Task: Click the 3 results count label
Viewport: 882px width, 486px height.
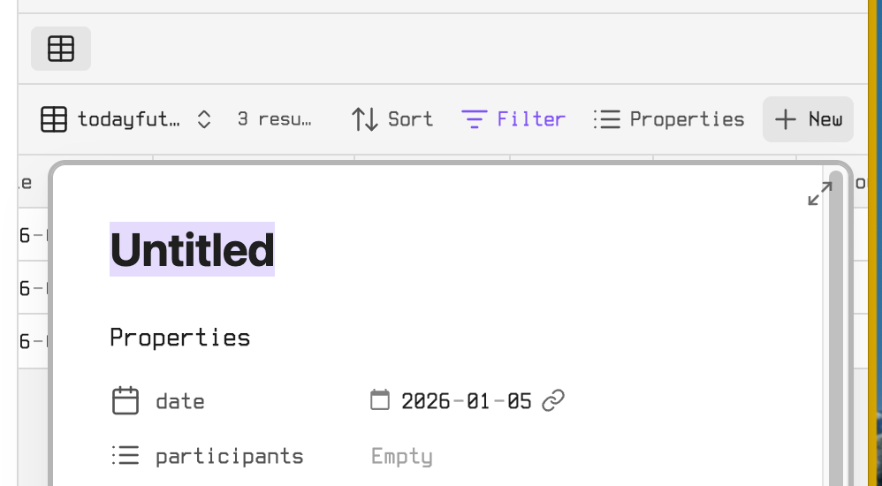Action: (275, 119)
